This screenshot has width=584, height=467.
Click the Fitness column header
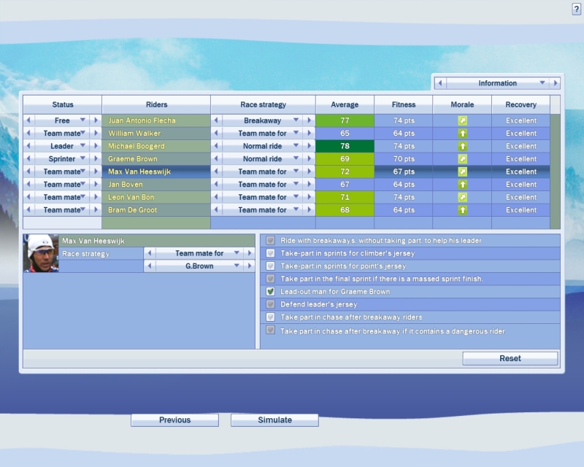pyautogui.click(x=403, y=104)
